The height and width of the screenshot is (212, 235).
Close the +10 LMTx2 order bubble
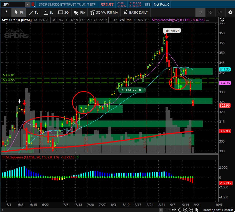coord(140,90)
